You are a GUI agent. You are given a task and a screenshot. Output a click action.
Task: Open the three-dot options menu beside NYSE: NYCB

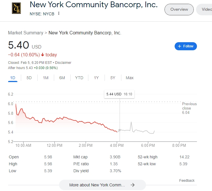click(x=59, y=14)
